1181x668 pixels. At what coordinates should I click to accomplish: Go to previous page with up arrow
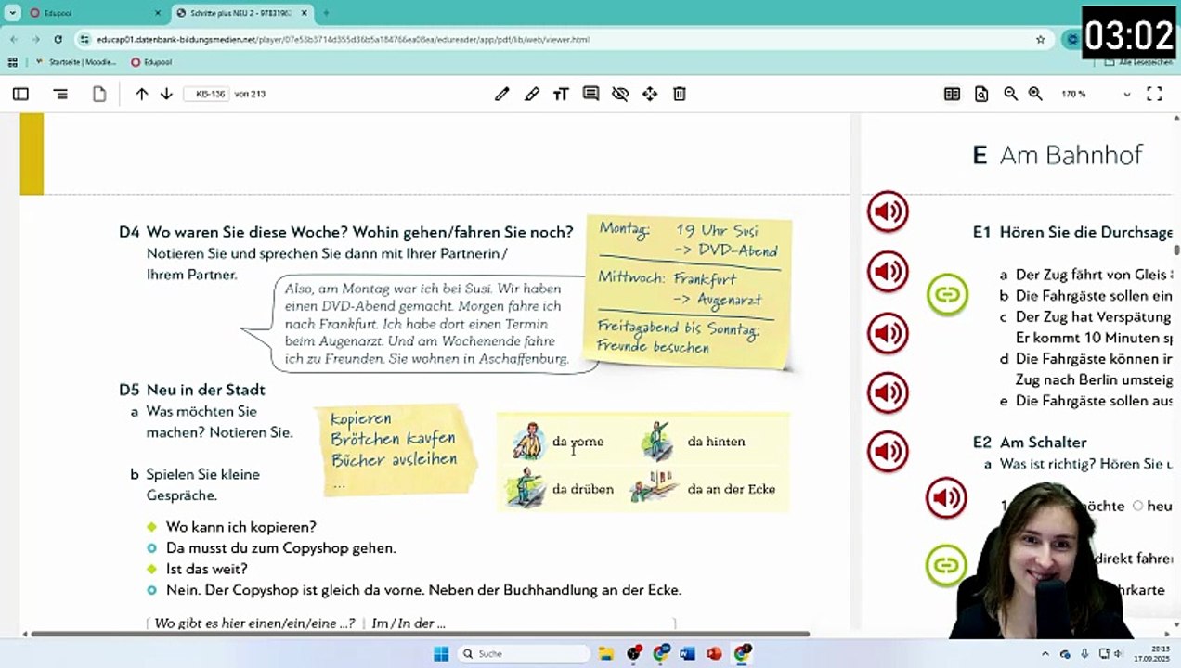coord(141,94)
